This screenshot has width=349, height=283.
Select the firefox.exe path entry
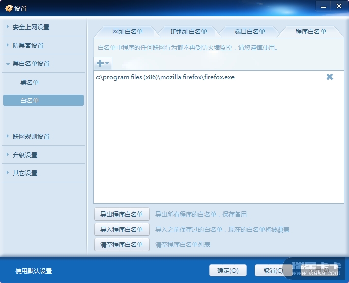point(165,77)
